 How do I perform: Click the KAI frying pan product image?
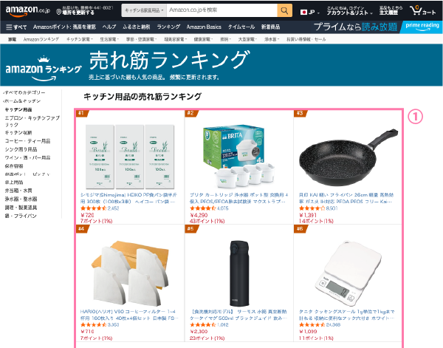348,157
